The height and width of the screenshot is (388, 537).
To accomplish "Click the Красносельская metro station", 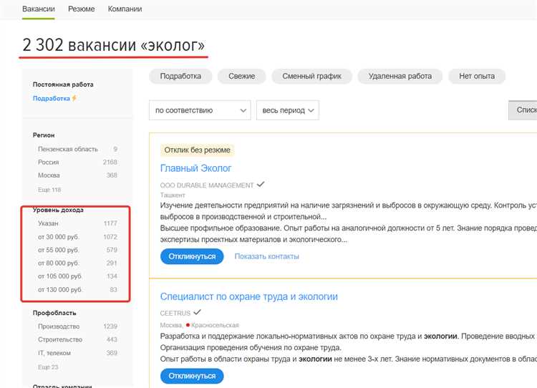I will pyautogui.click(x=215, y=325).
